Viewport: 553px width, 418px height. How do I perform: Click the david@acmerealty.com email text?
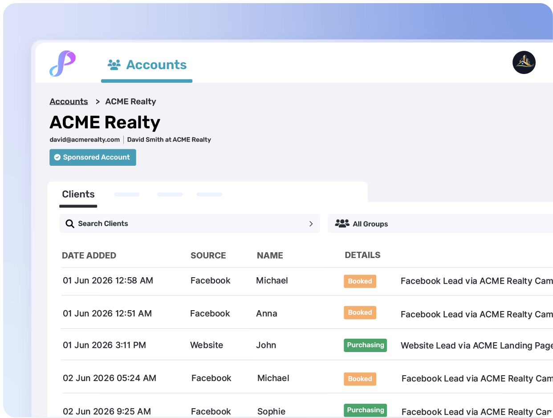pos(85,139)
